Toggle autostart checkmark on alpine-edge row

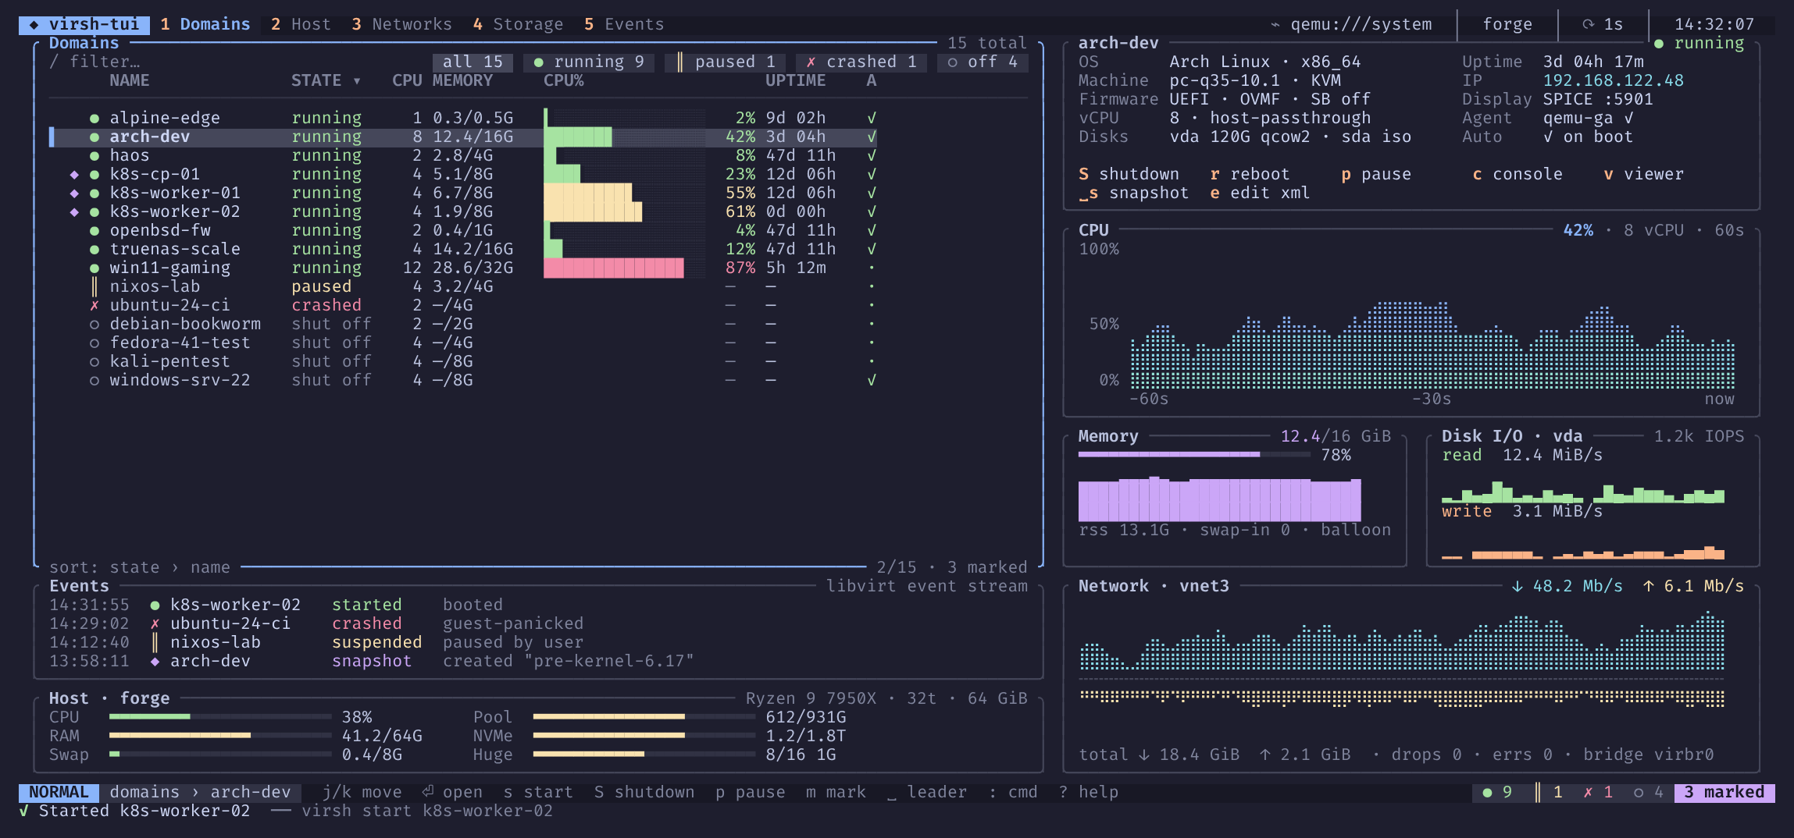pos(872,118)
